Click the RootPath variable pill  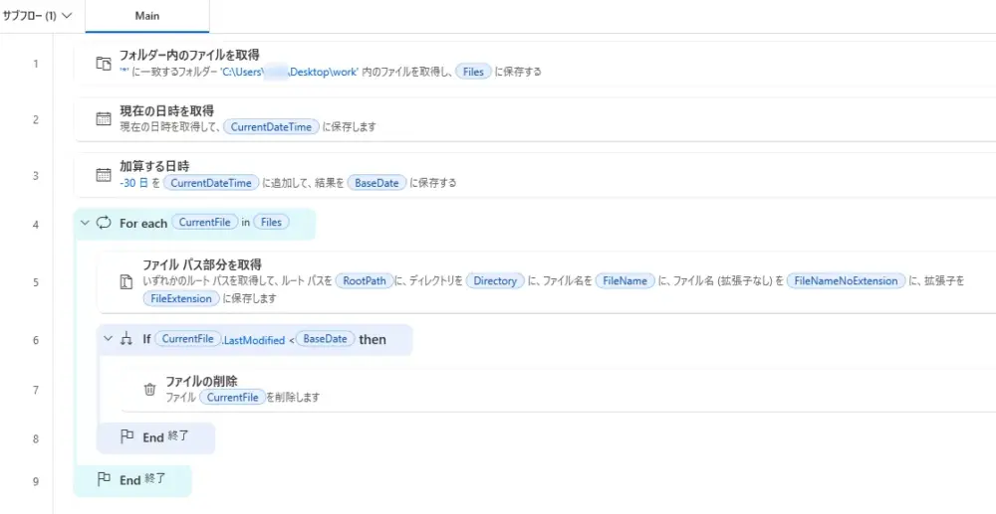[363, 281]
